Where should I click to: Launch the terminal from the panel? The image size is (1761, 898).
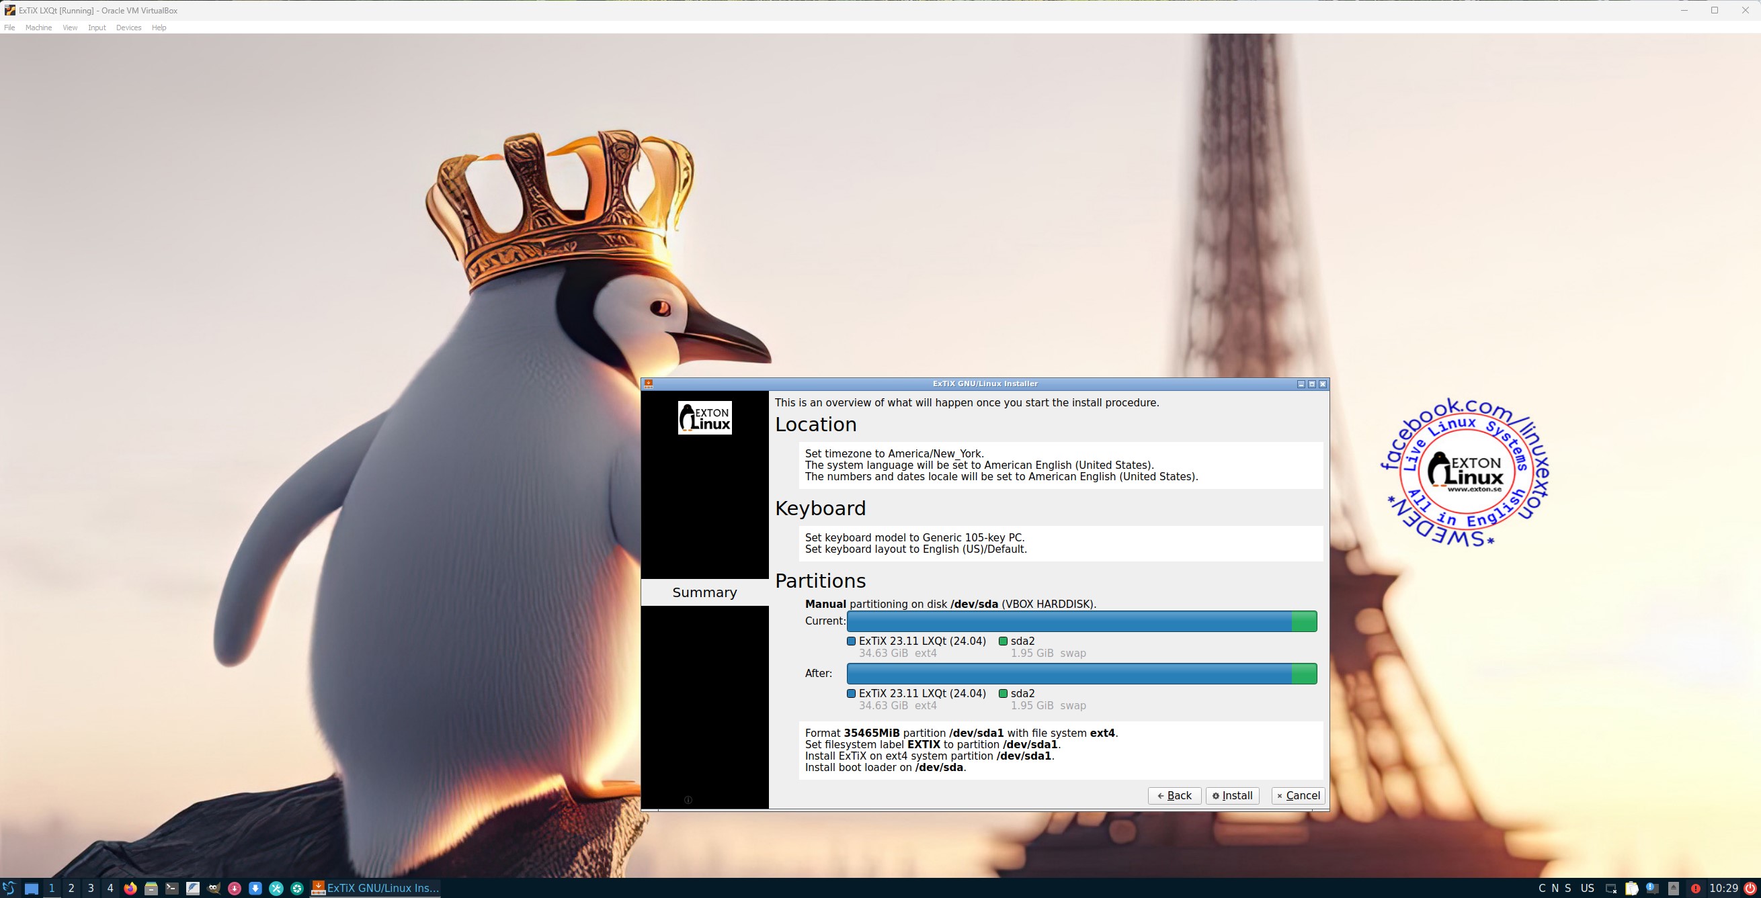click(x=171, y=889)
